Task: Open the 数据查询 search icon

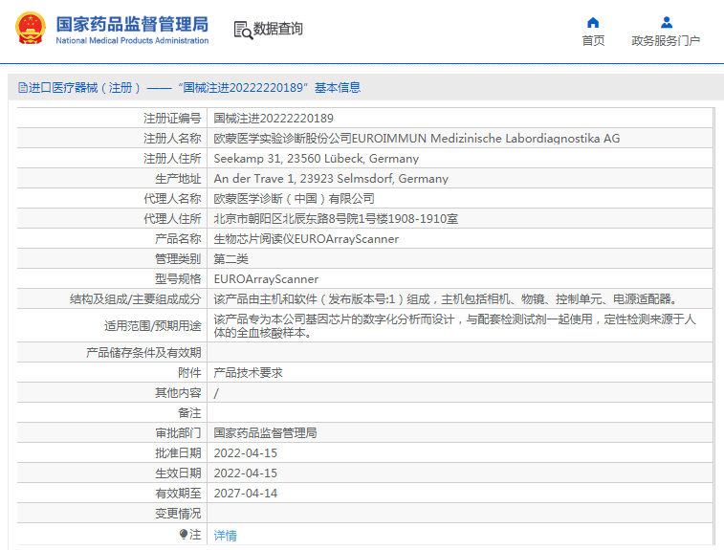Action: point(243,30)
